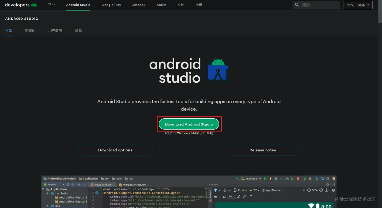Click the project panel gear settings icon
The width and height of the screenshot is (382, 208).
tap(79, 185)
